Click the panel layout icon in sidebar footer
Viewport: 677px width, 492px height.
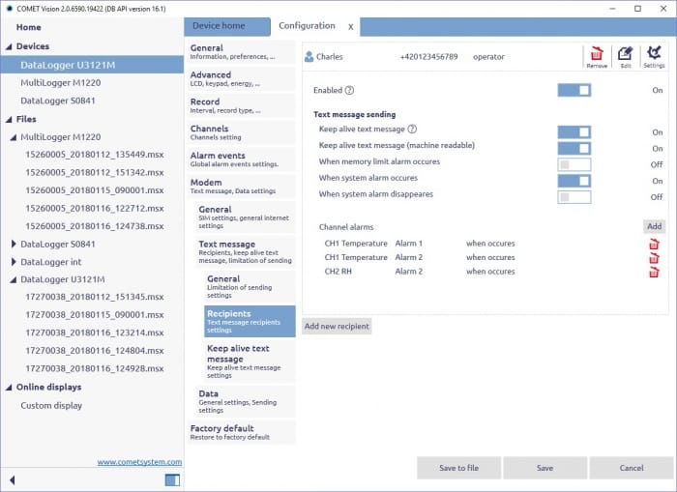tap(172, 479)
